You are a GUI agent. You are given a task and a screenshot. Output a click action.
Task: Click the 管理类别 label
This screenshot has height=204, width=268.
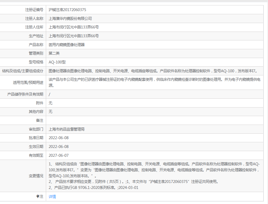click(36, 53)
